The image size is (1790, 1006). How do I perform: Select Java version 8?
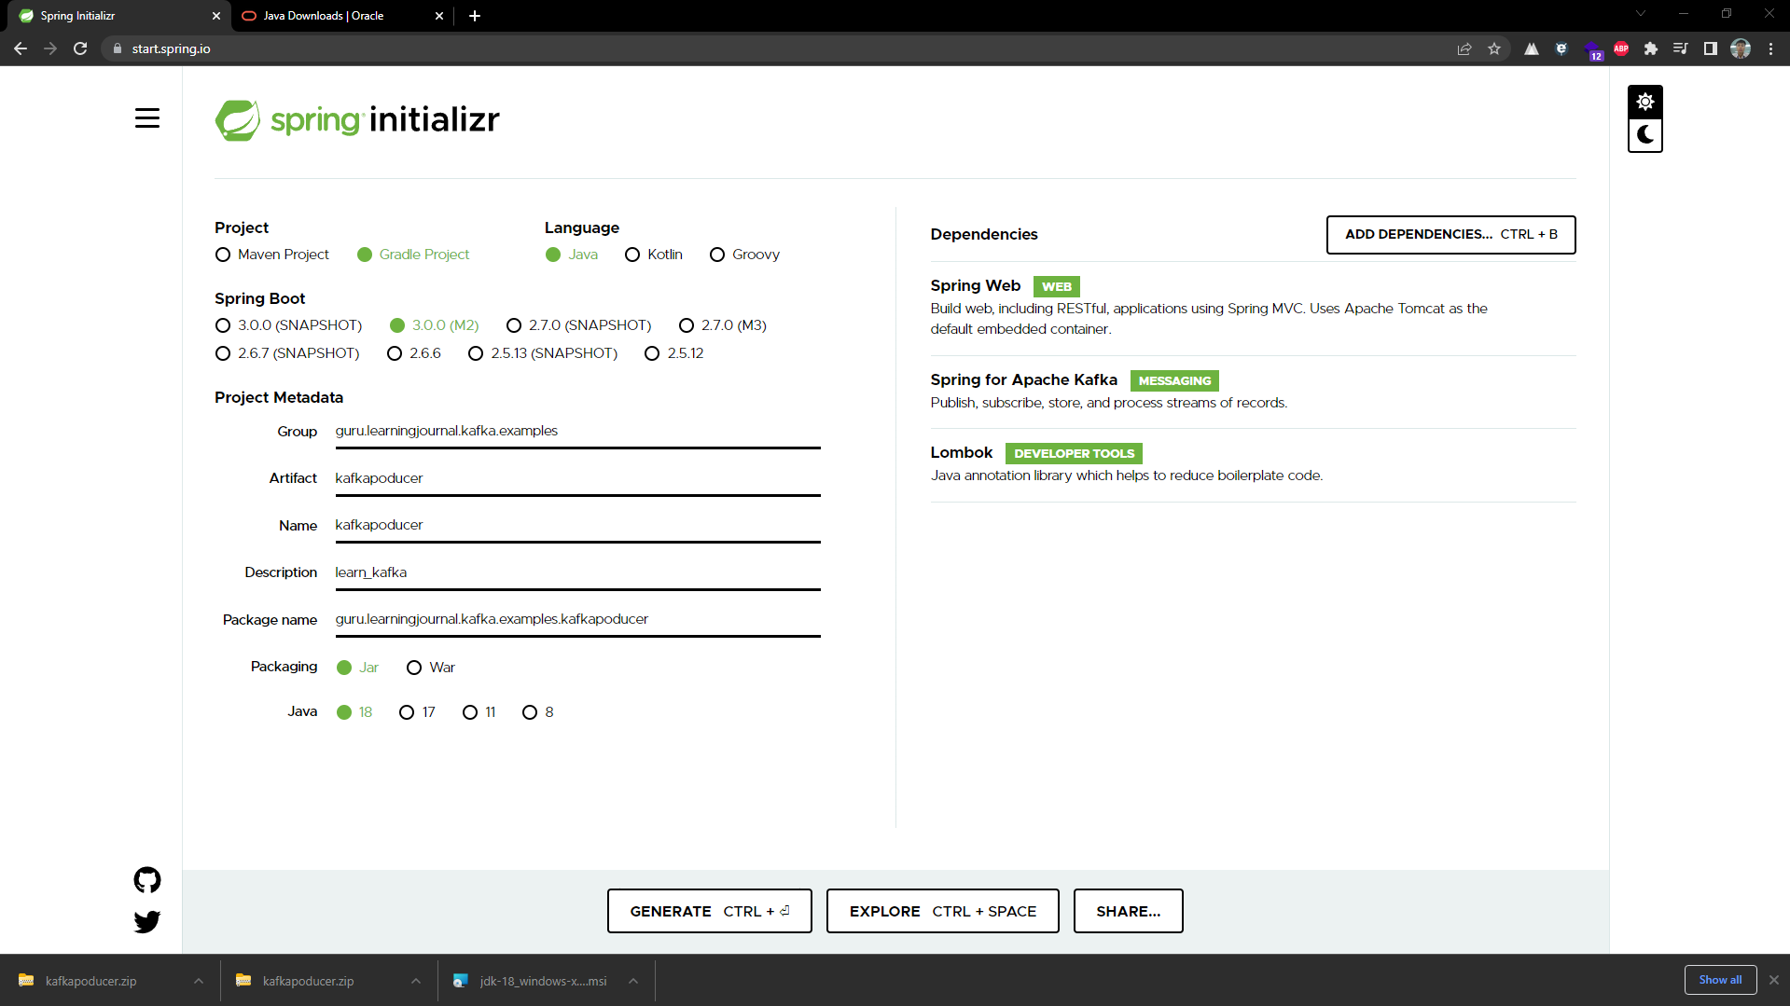point(538,712)
